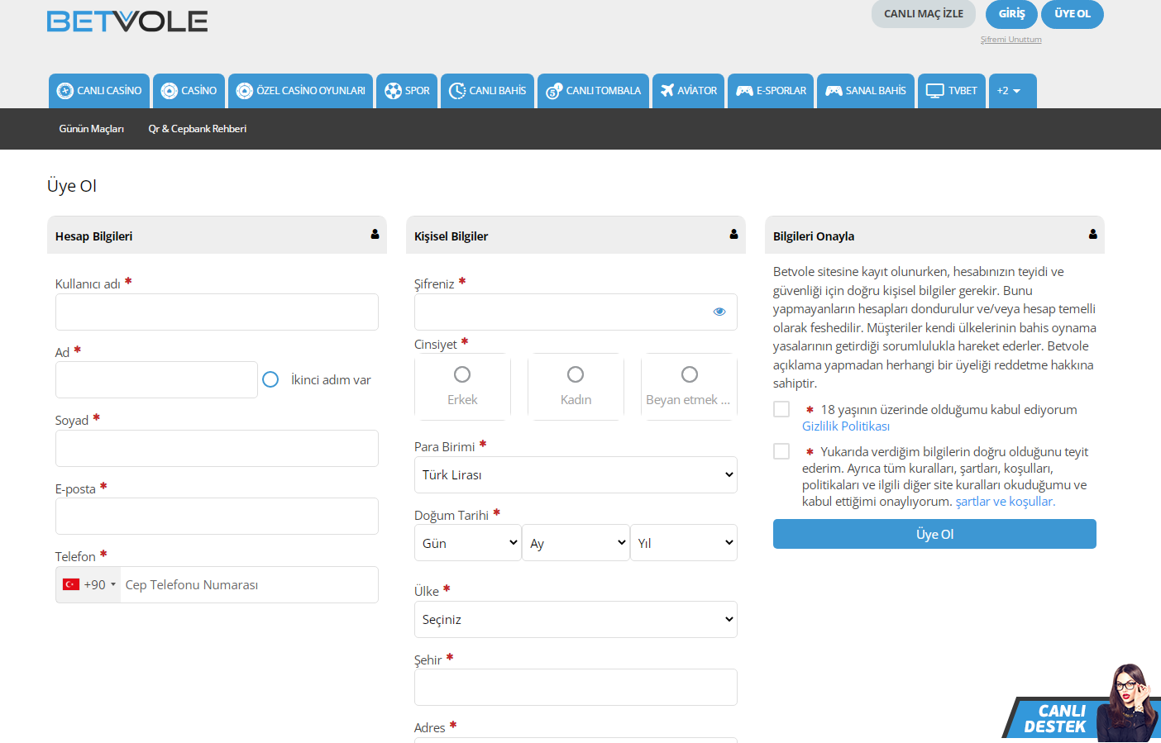1161x743 pixels.
Task: Click the Giriş login button
Action: click(1011, 14)
